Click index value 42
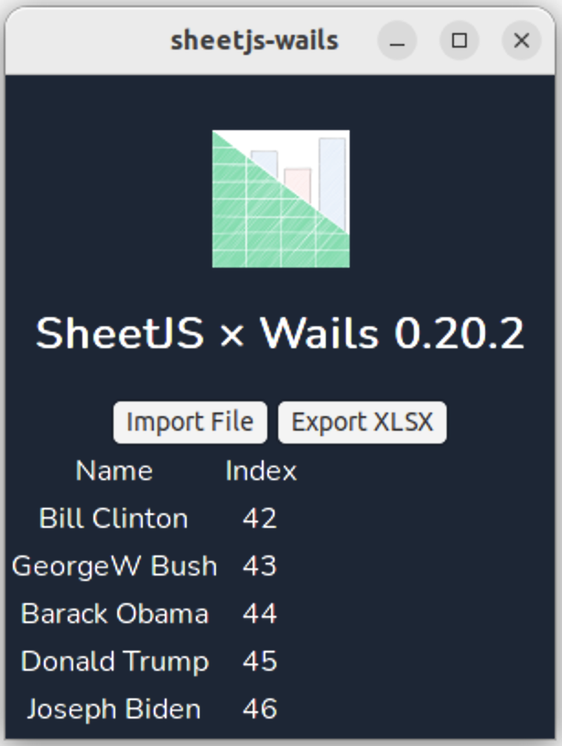The height and width of the screenshot is (746, 562). point(260,519)
